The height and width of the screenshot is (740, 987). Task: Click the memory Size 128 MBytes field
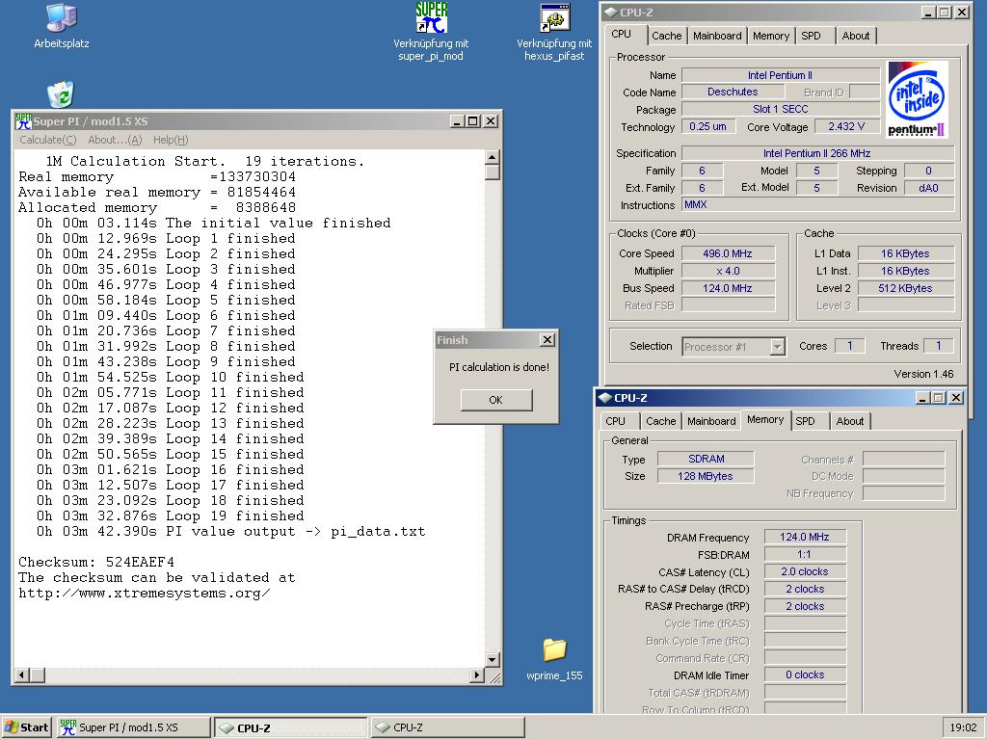coord(706,476)
